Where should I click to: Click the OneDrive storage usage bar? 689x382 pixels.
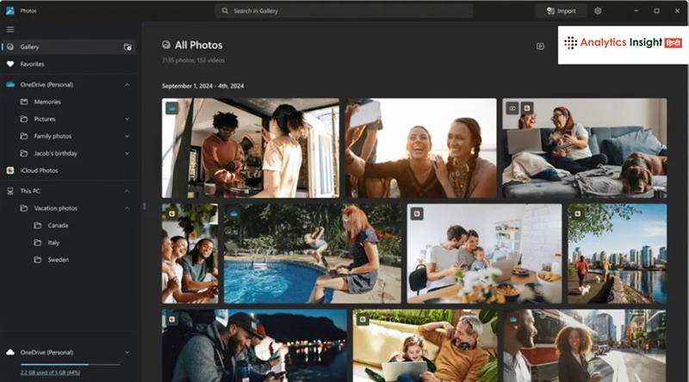pyautogui.click(x=70, y=365)
